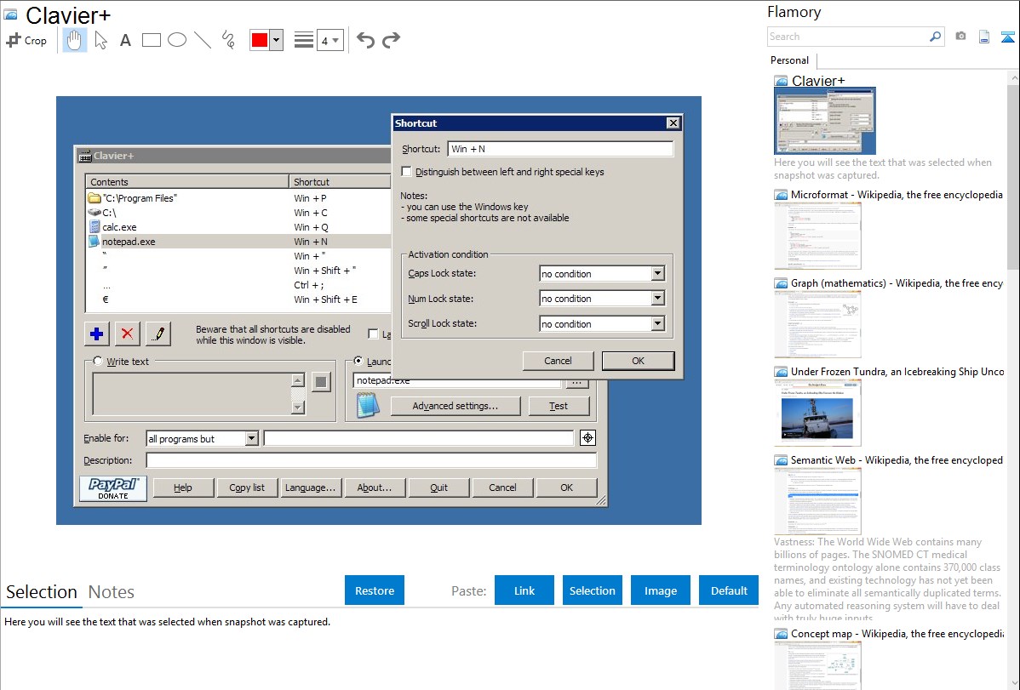Paste using Default
1020x690 pixels.
729,590
